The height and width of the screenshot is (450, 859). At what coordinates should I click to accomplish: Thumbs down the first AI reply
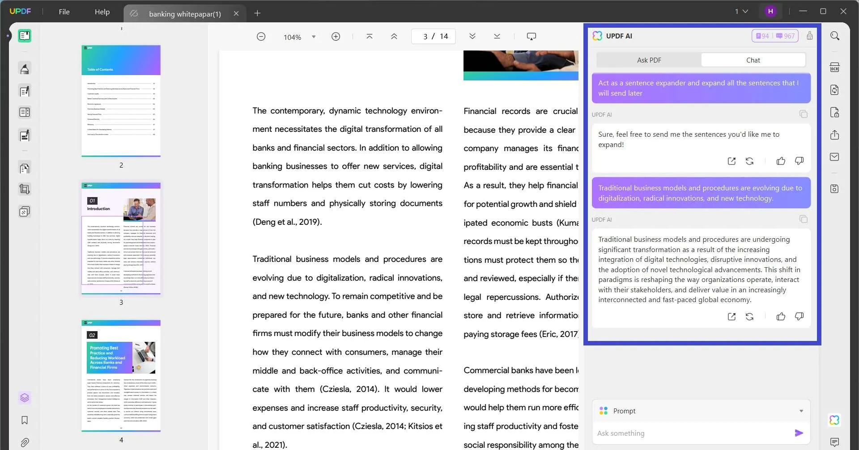799,161
